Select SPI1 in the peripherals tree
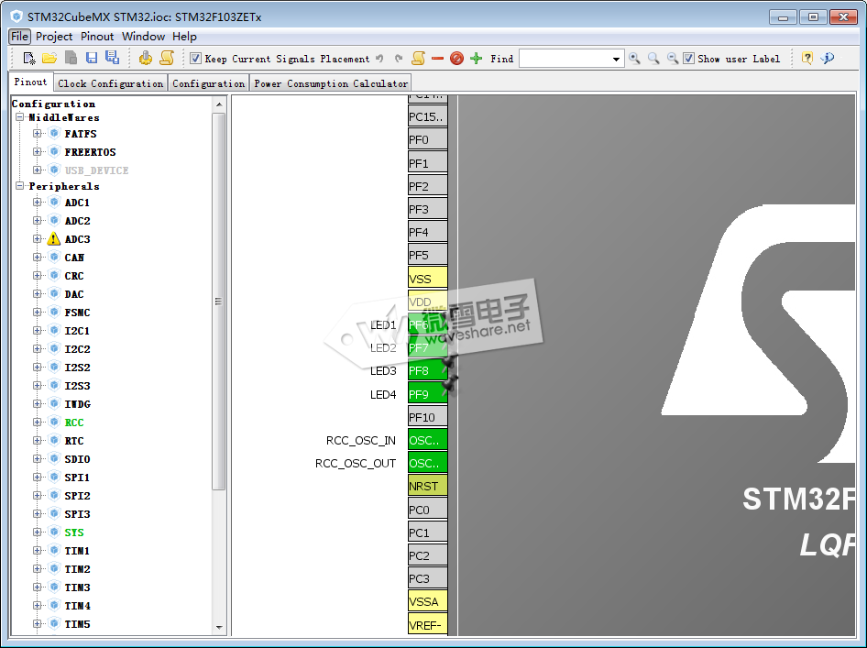 click(x=77, y=478)
